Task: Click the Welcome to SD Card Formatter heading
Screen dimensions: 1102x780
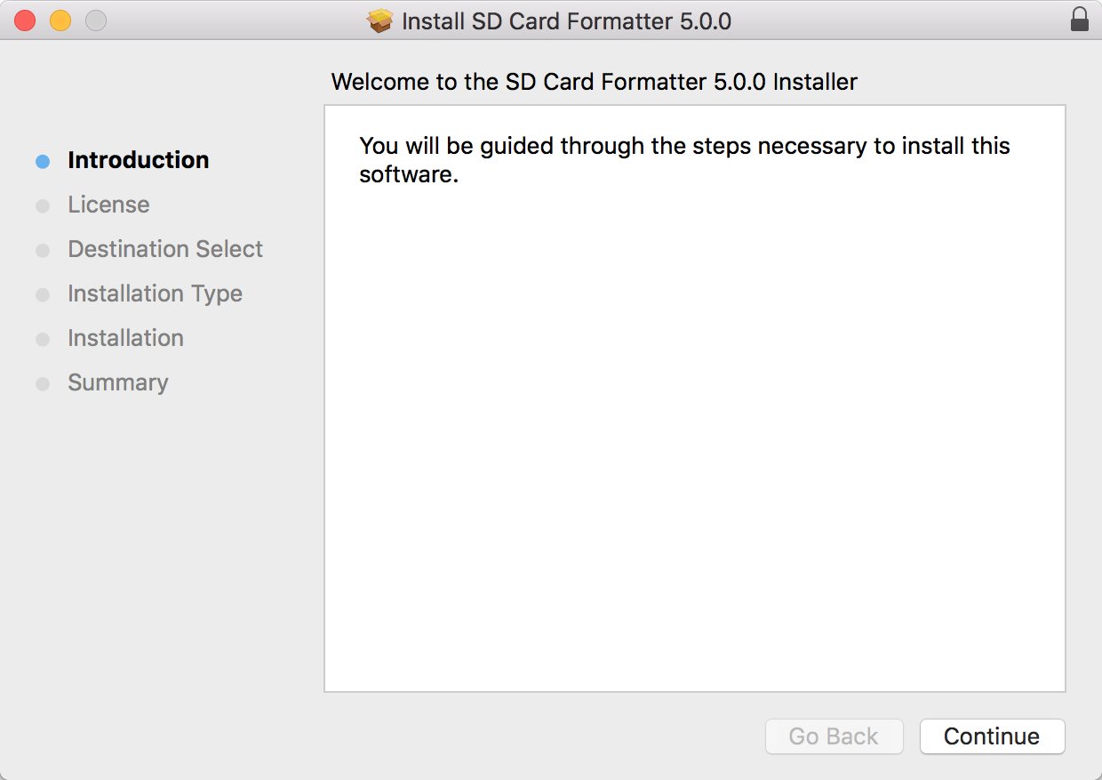Action: click(594, 83)
